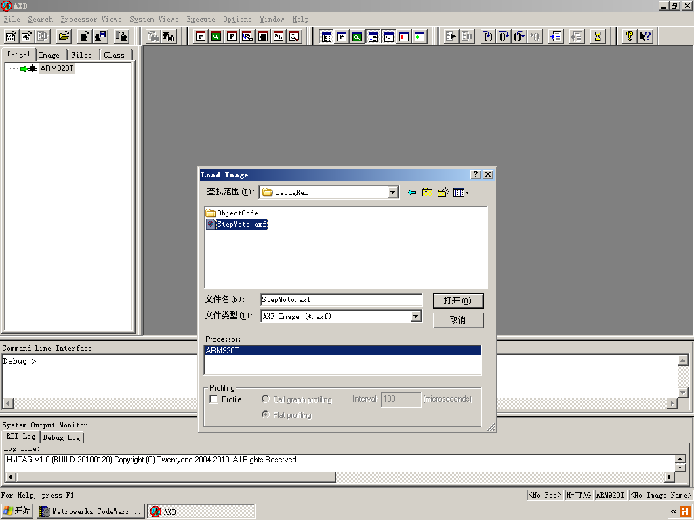Image resolution: width=694 pixels, height=520 pixels.
Task: Open the Windows 开始 start button
Action: (17, 511)
